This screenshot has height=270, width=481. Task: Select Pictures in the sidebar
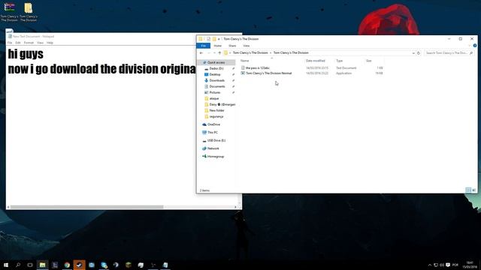(x=215, y=92)
